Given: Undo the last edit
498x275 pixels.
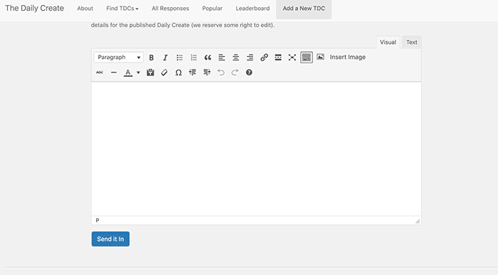Looking at the screenshot, I should [221, 72].
